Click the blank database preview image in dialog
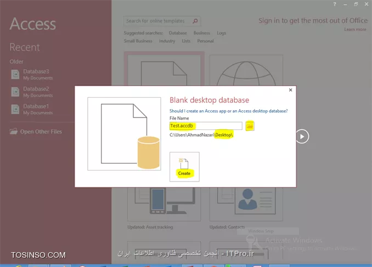The width and height of the screenshot is (372, 267). pos(124,134)
